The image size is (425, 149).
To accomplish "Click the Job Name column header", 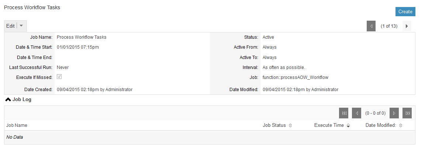I will 17,125.
